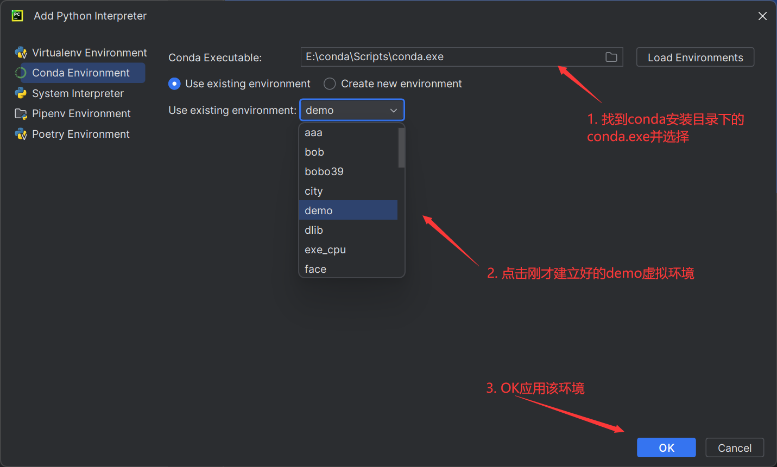Screen dimensions: 777x467
Task: Click the Poetry Environment python icon
Action: point(21,134)
